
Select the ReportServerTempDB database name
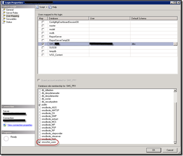pyautogui.click(x=59, y=40)
